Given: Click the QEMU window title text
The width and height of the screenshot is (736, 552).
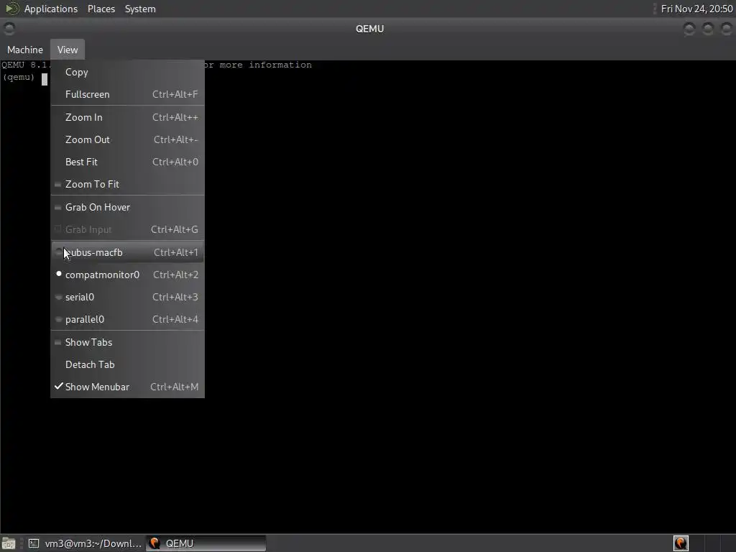Looking at the screenshot, I should [x=370, y=29].
